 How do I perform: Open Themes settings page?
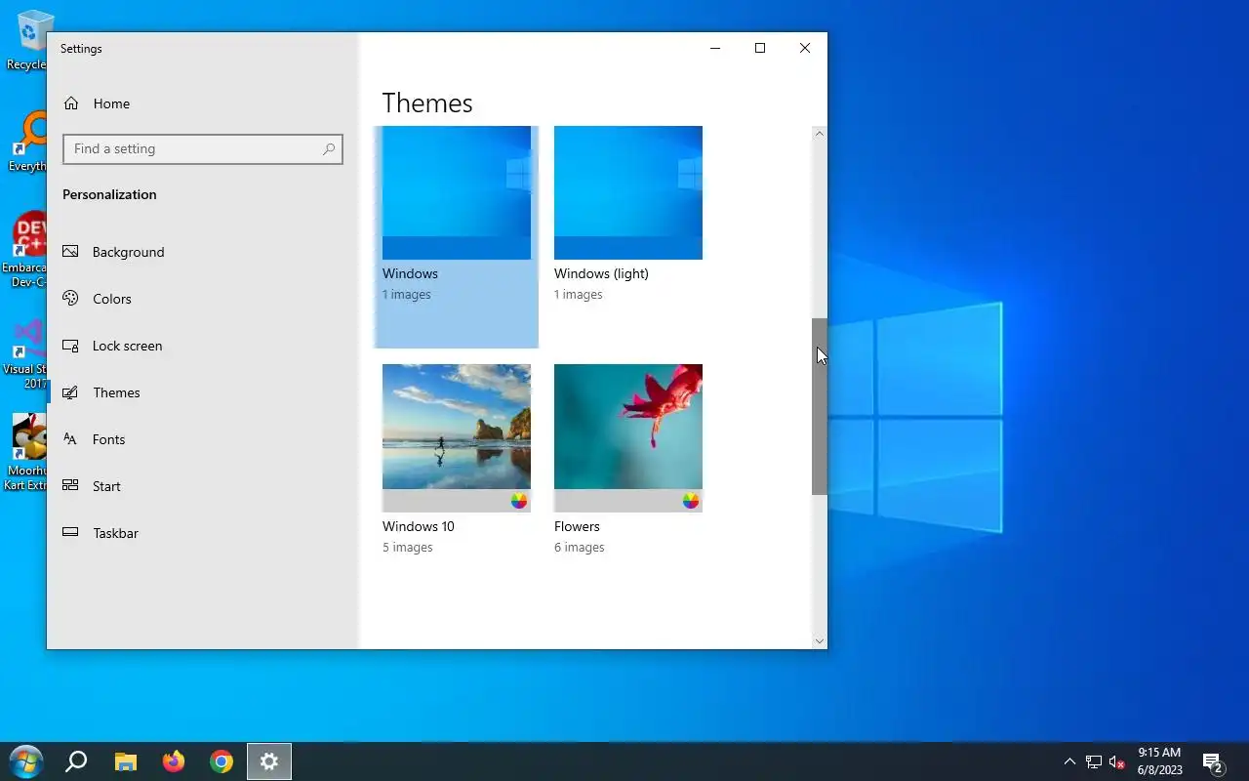pos(202,392)
